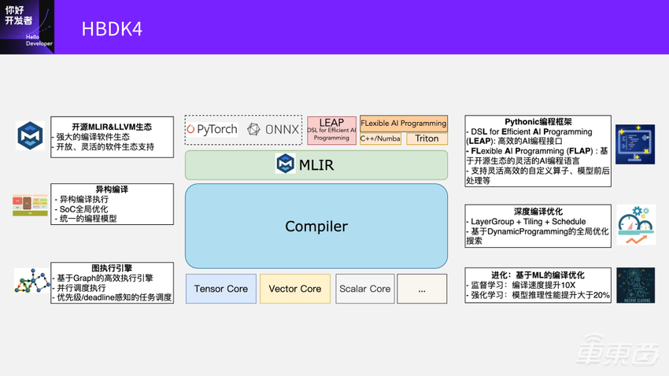Click the blue MLIR hexagon icon at left
This screenshot has width=669, height=376.
click(30, 136)
